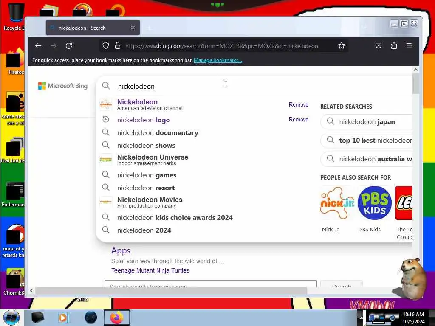Click the taskbar clock showing 10:16 AM

click(413, 318)
